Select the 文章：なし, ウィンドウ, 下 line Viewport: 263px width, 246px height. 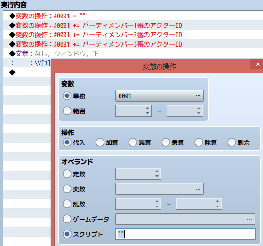(x=133, y=53)
